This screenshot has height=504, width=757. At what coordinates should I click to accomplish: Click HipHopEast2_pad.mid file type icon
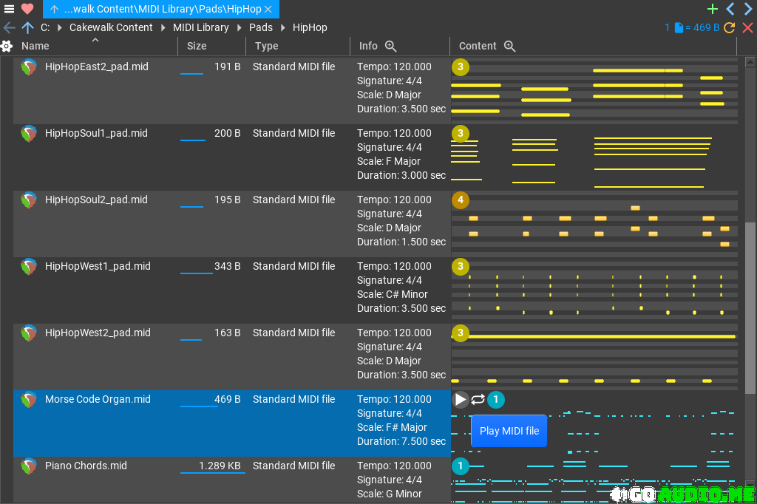point(29,67)
